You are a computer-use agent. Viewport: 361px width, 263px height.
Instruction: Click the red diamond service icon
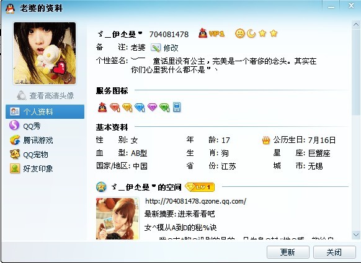tap(115, 107)
